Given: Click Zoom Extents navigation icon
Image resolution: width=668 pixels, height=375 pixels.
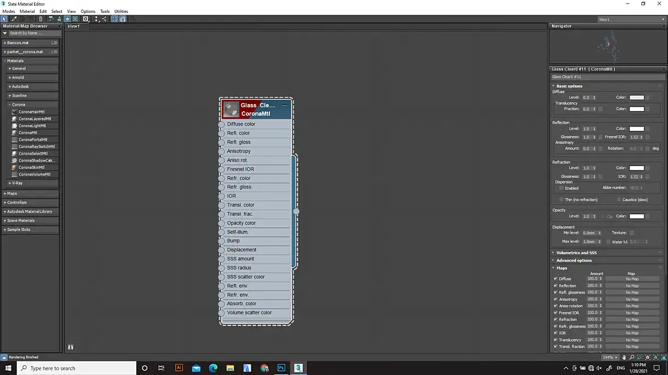Looking at the screenshot, I should (x=648, y=357).
